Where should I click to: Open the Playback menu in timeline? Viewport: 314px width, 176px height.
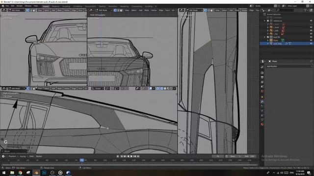tap(13, 156)
